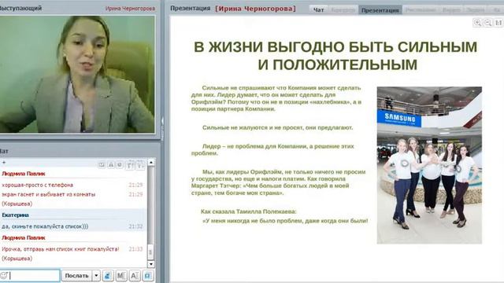The image size is (504, 283).
Task: Click slide line 'Как сказала Тамилла Полежаева:'
Action: (249, 211)
